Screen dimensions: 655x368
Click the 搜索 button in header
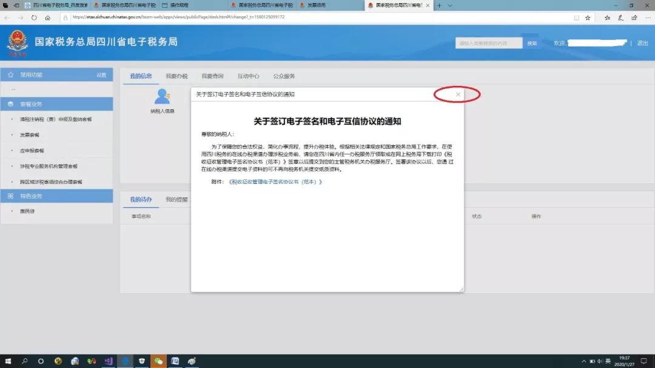532,43
